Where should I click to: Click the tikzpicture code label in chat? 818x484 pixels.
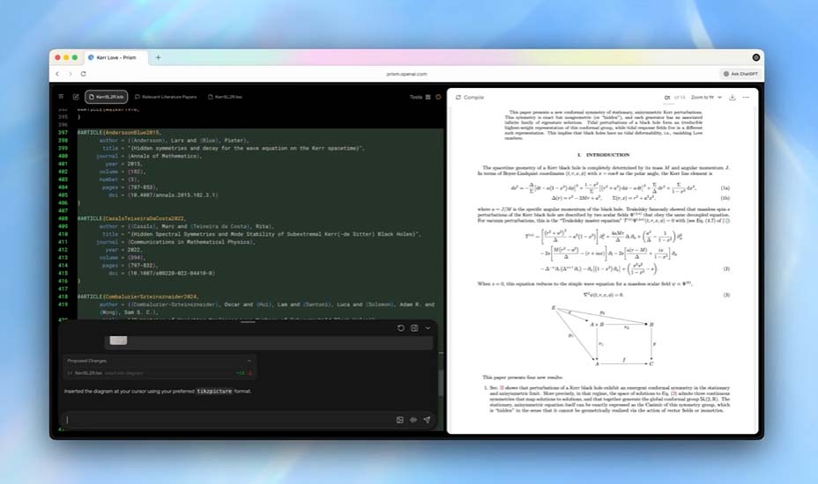214,391
